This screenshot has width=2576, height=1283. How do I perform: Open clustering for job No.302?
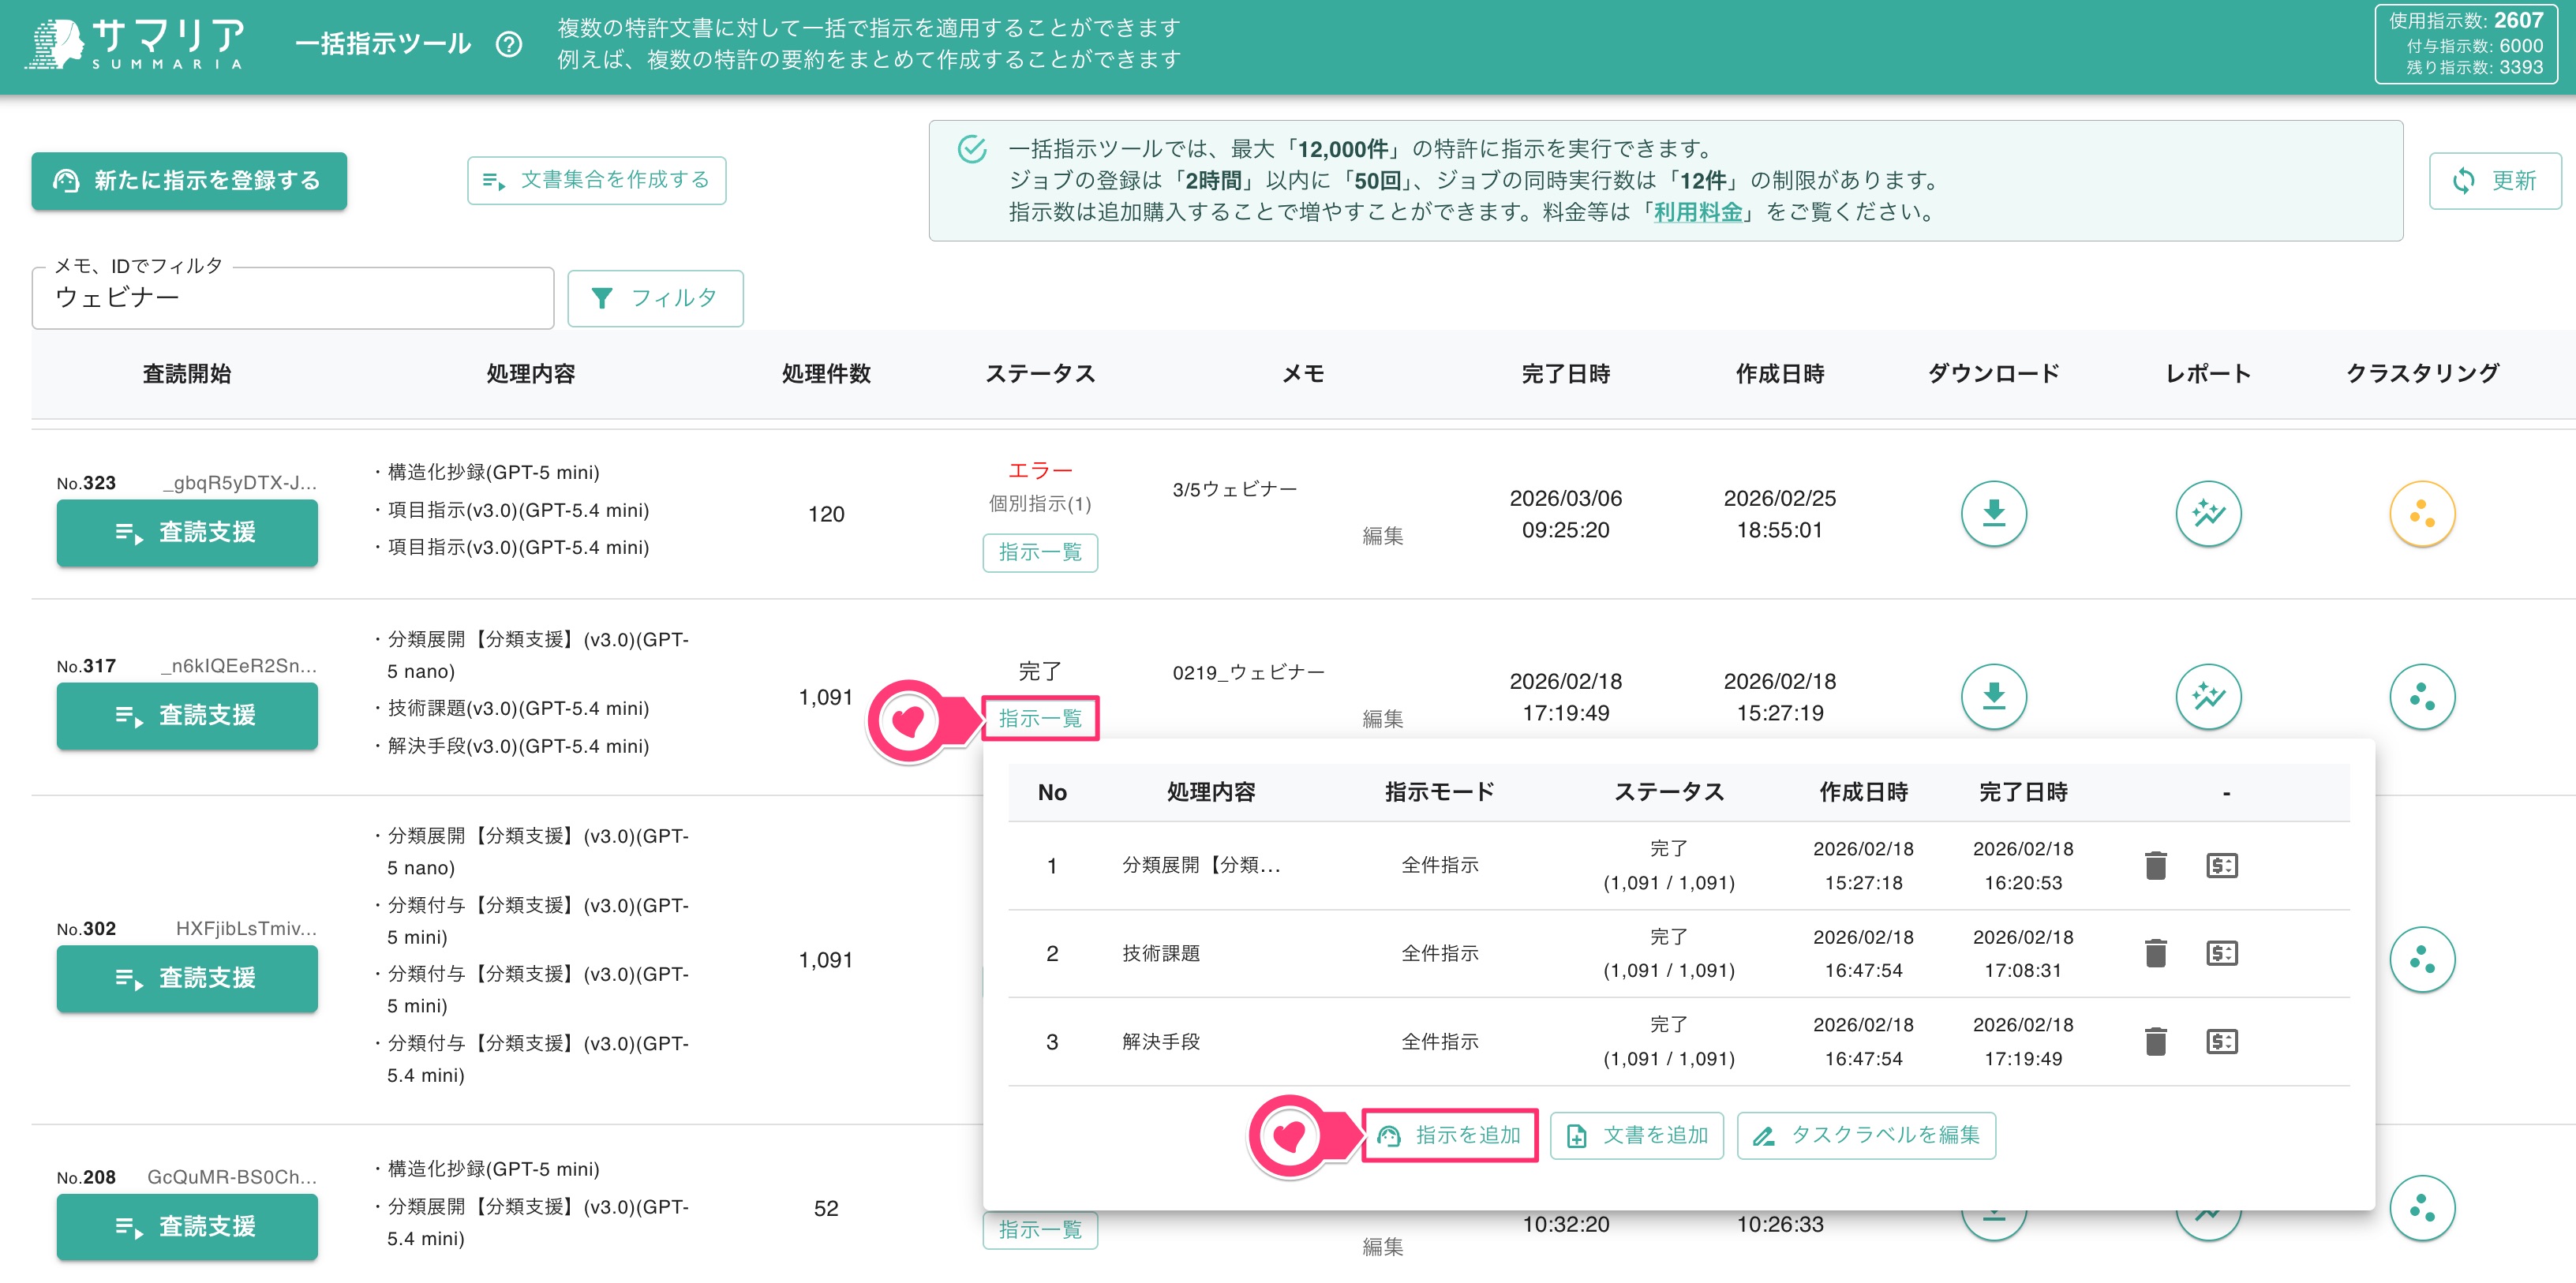(x=2422, y=960)
